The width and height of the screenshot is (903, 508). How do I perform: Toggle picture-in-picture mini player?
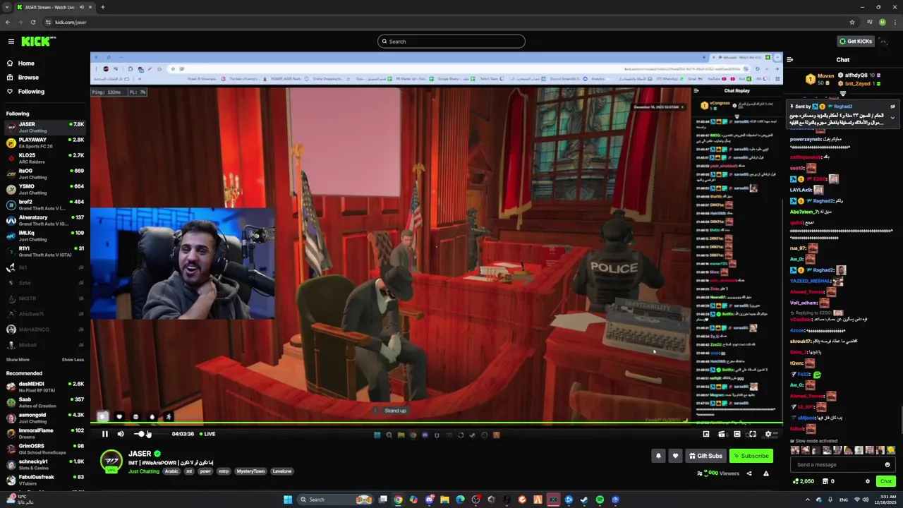[706, 434]
